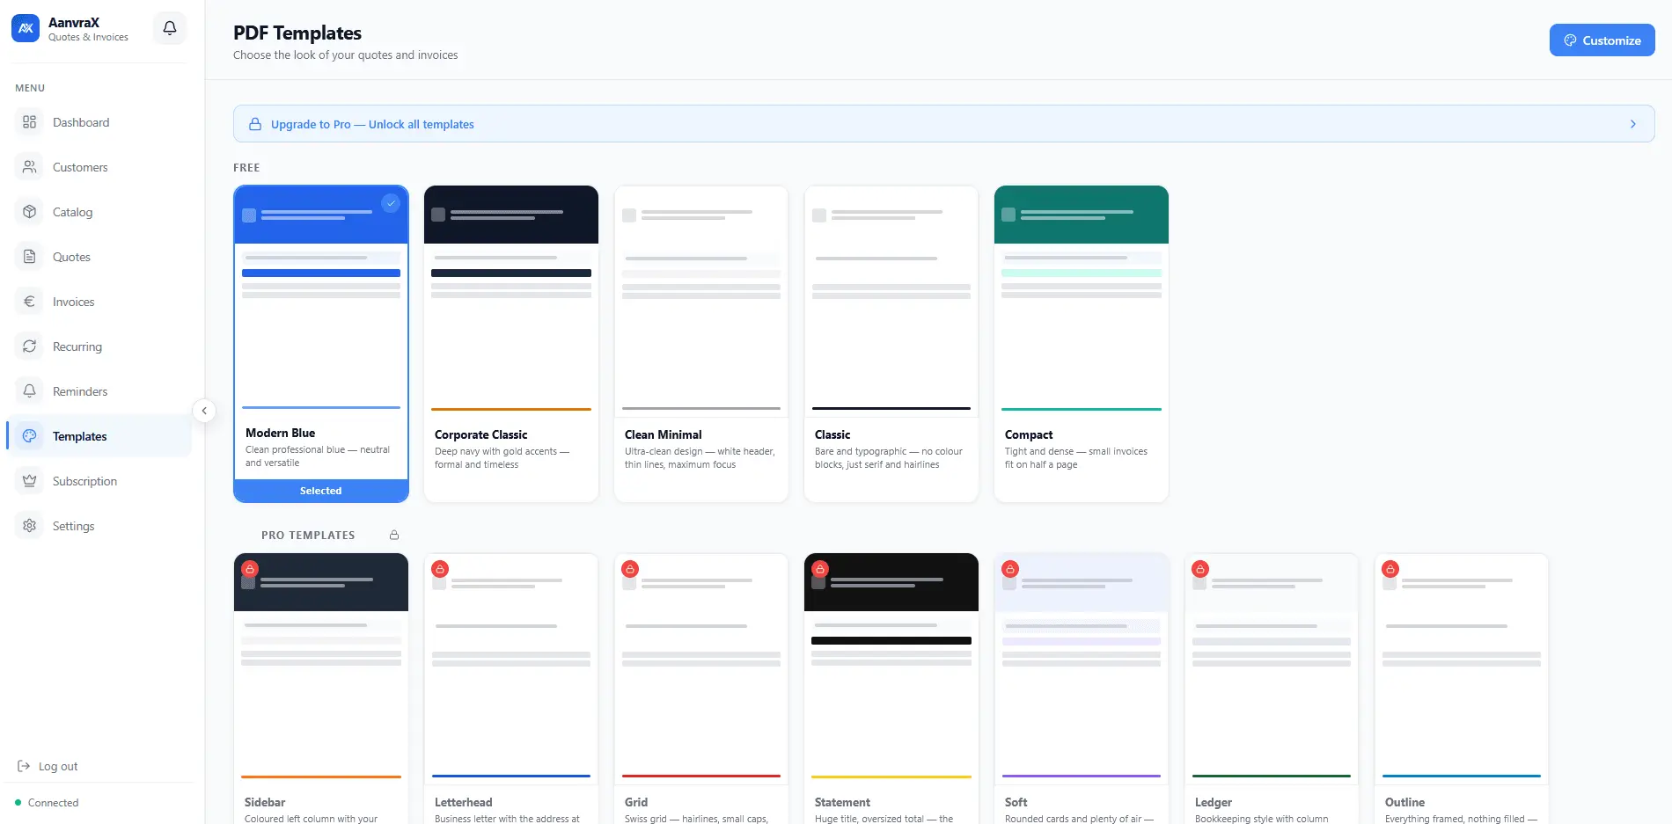Click the Ledger pro template preview

point(1272,669)
